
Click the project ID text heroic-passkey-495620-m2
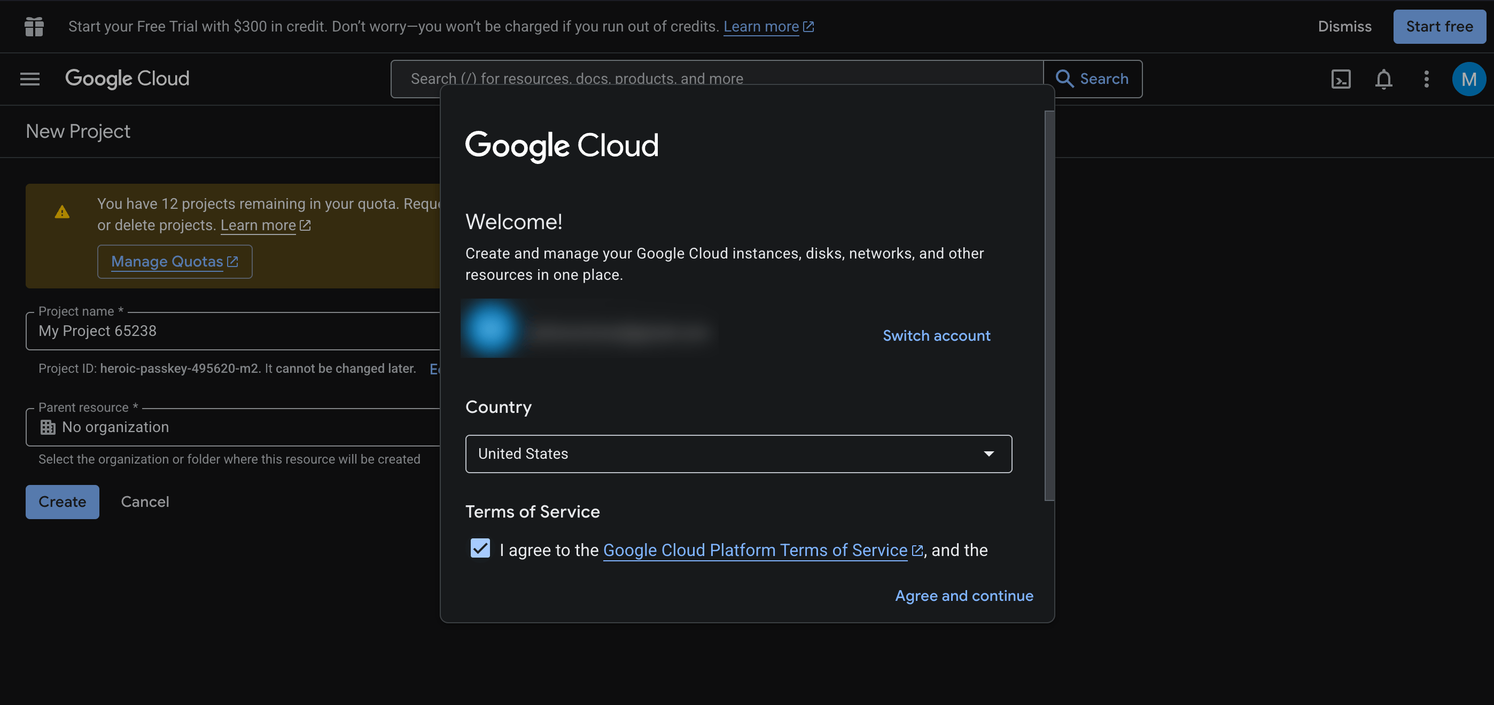point(179,369)
